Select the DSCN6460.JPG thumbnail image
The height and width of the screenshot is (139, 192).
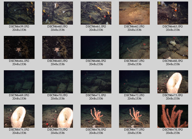[x=58, y=13]
